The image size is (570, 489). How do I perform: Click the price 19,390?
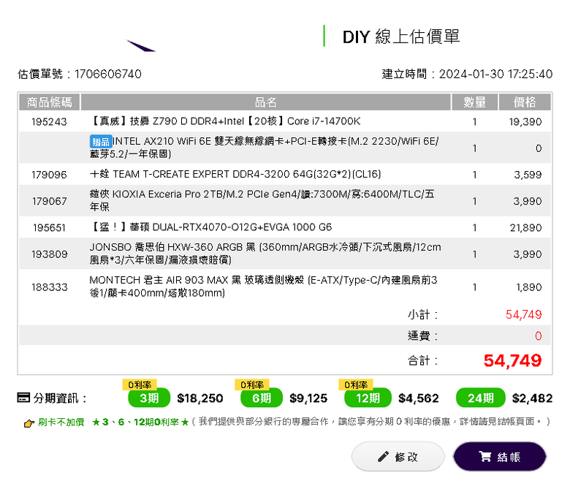click(525, 122)
